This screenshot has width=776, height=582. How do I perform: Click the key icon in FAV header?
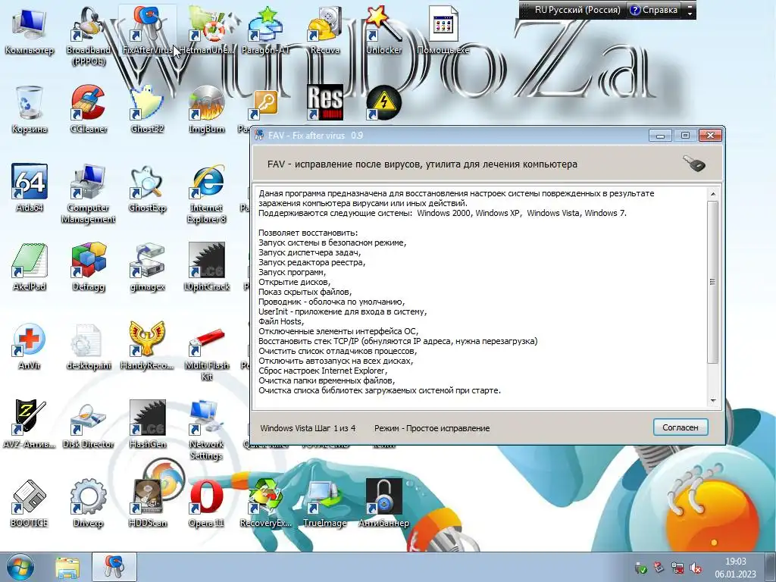pos(695,164)
